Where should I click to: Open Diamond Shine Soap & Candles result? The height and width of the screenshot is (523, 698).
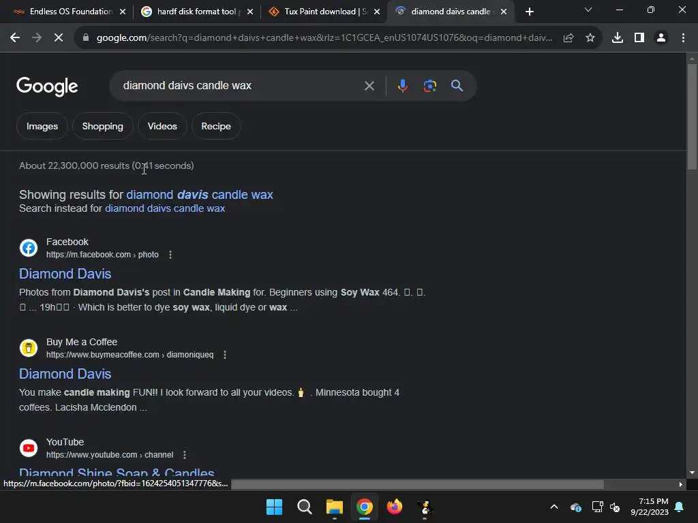[x=117, y=473]
